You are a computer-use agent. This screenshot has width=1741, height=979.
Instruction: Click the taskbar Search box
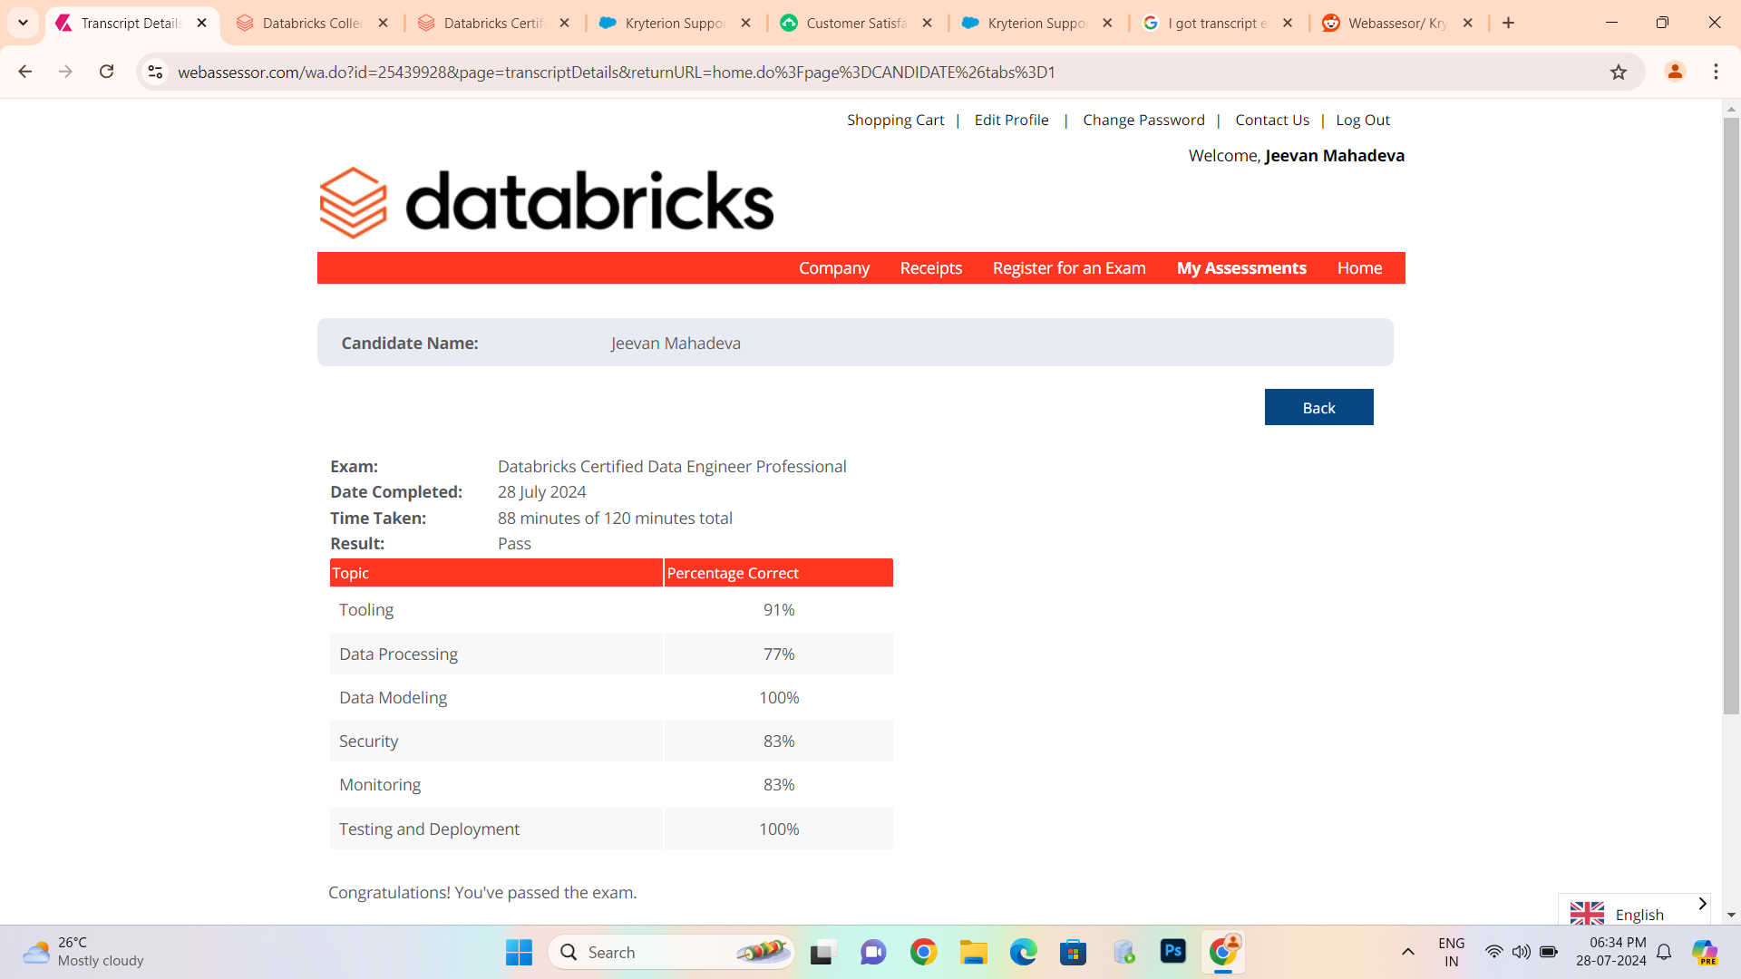671,952
